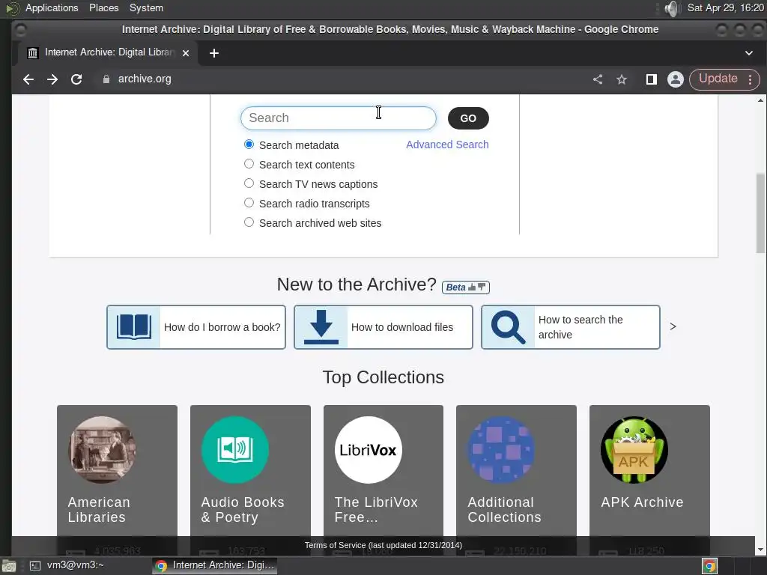
Task: Open the American Libraries title
Action: pos(99,509)
